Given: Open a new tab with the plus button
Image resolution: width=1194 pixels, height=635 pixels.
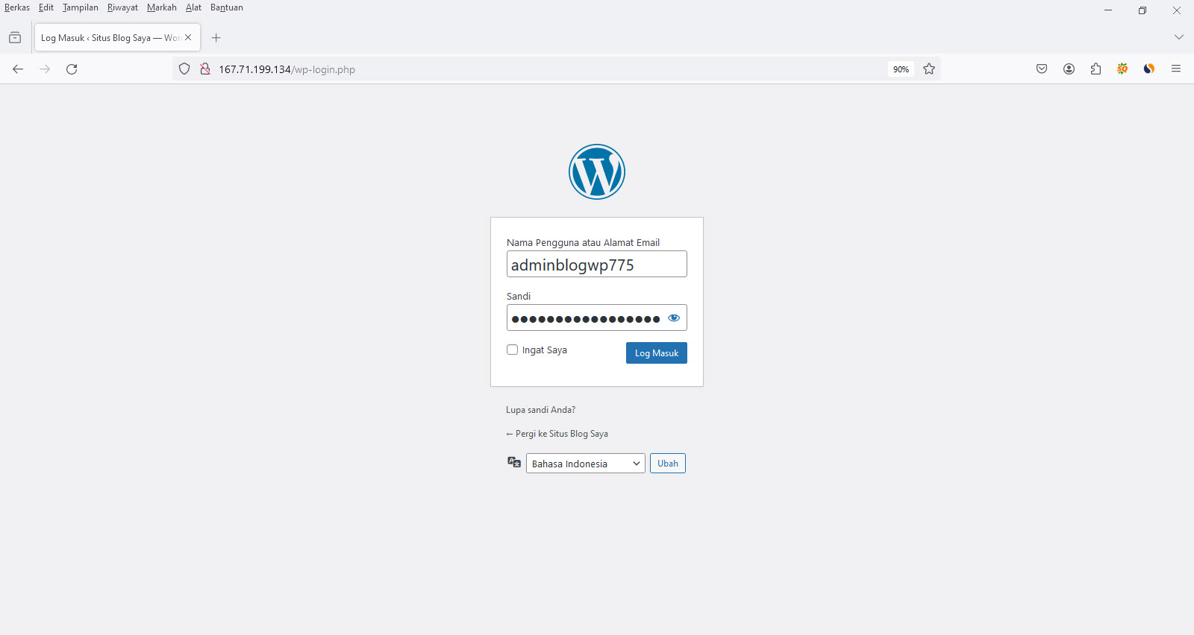Looking at the screenshot, I should coord(216,38).
